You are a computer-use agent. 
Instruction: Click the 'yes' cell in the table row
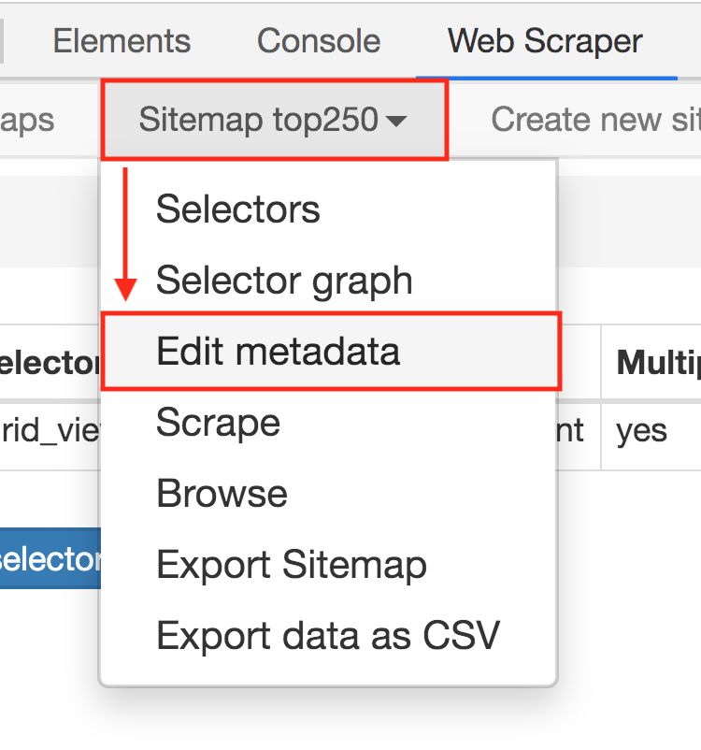pos(641,430)
